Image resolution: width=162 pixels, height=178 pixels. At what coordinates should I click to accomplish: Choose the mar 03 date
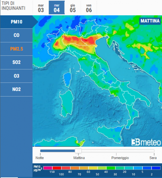(41, 8)
